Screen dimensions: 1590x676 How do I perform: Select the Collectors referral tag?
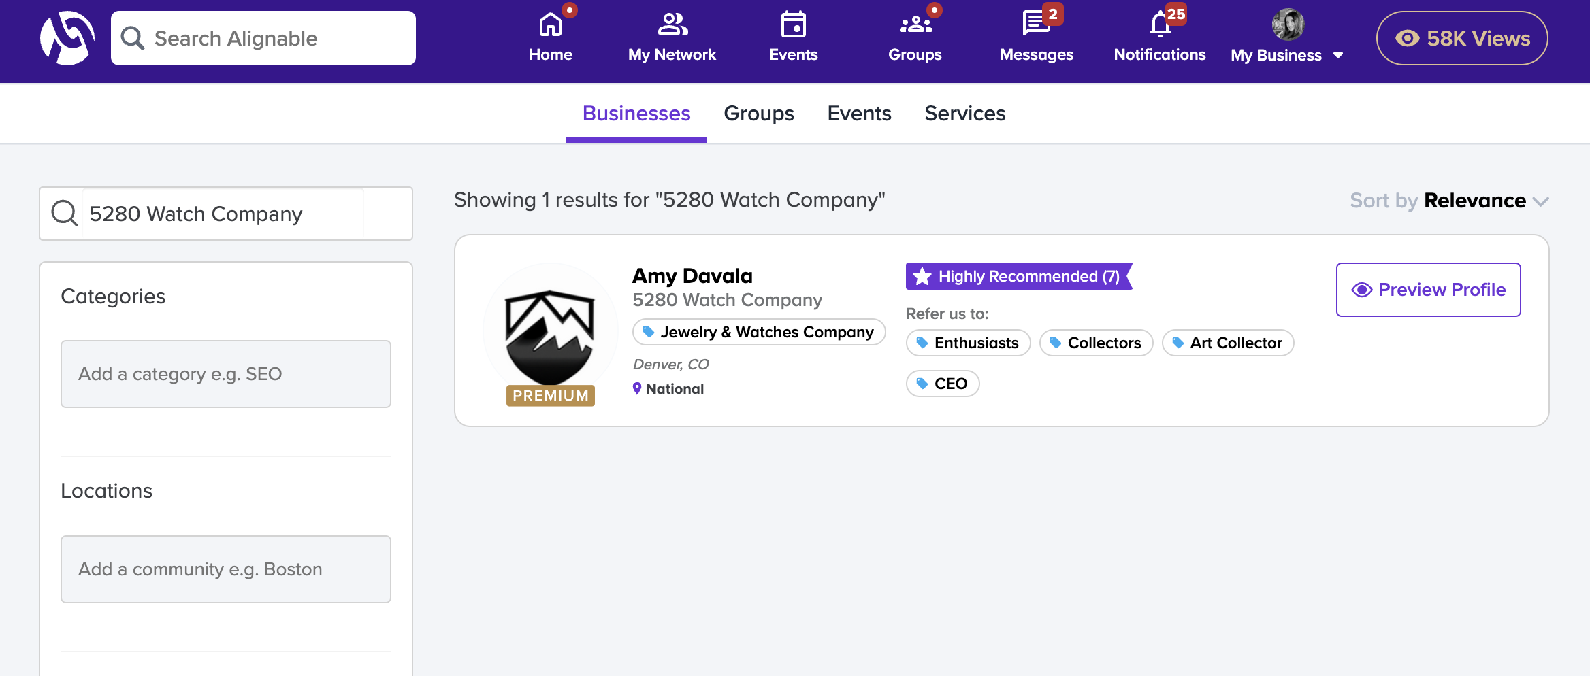(1096, 343)
